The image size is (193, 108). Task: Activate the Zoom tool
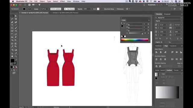16,56
